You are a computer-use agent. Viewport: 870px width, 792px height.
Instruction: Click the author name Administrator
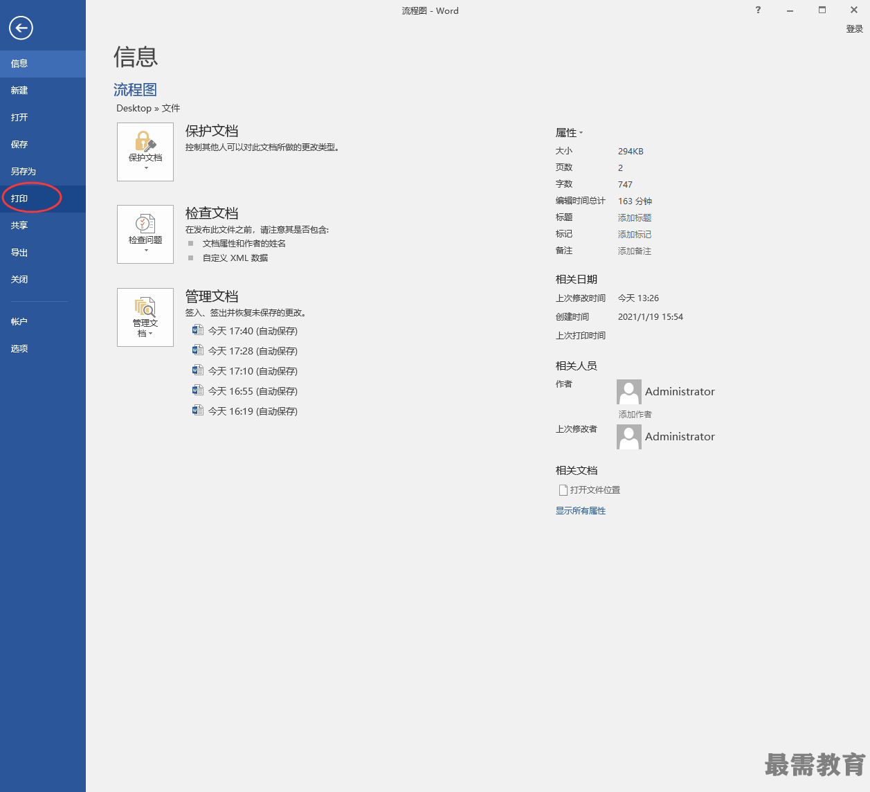point(680,392)
